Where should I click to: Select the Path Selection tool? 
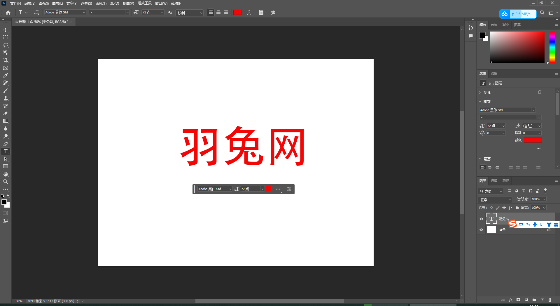coord(6,159)
